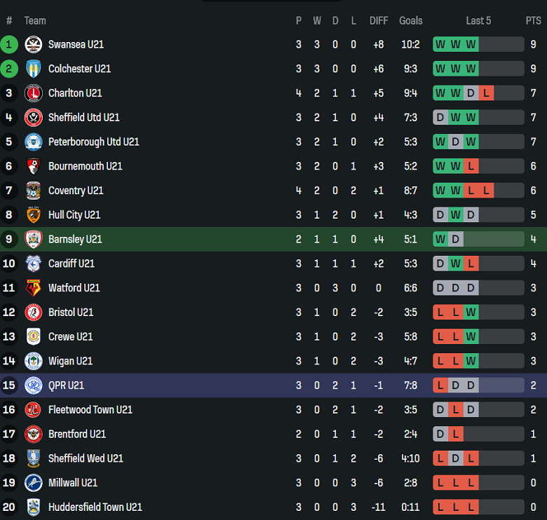Click the Swansea U21 club crest

(x=33, y=45)
